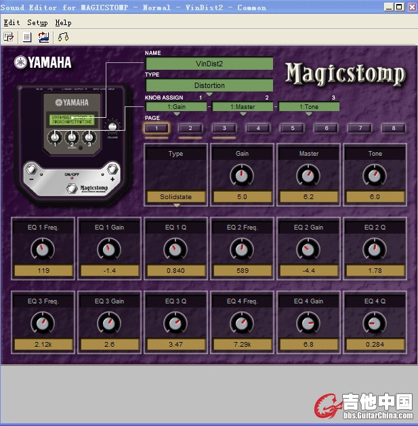Click the Tone knob
Viewport: 418px width, 426px height.
click(x=375, y=175)
